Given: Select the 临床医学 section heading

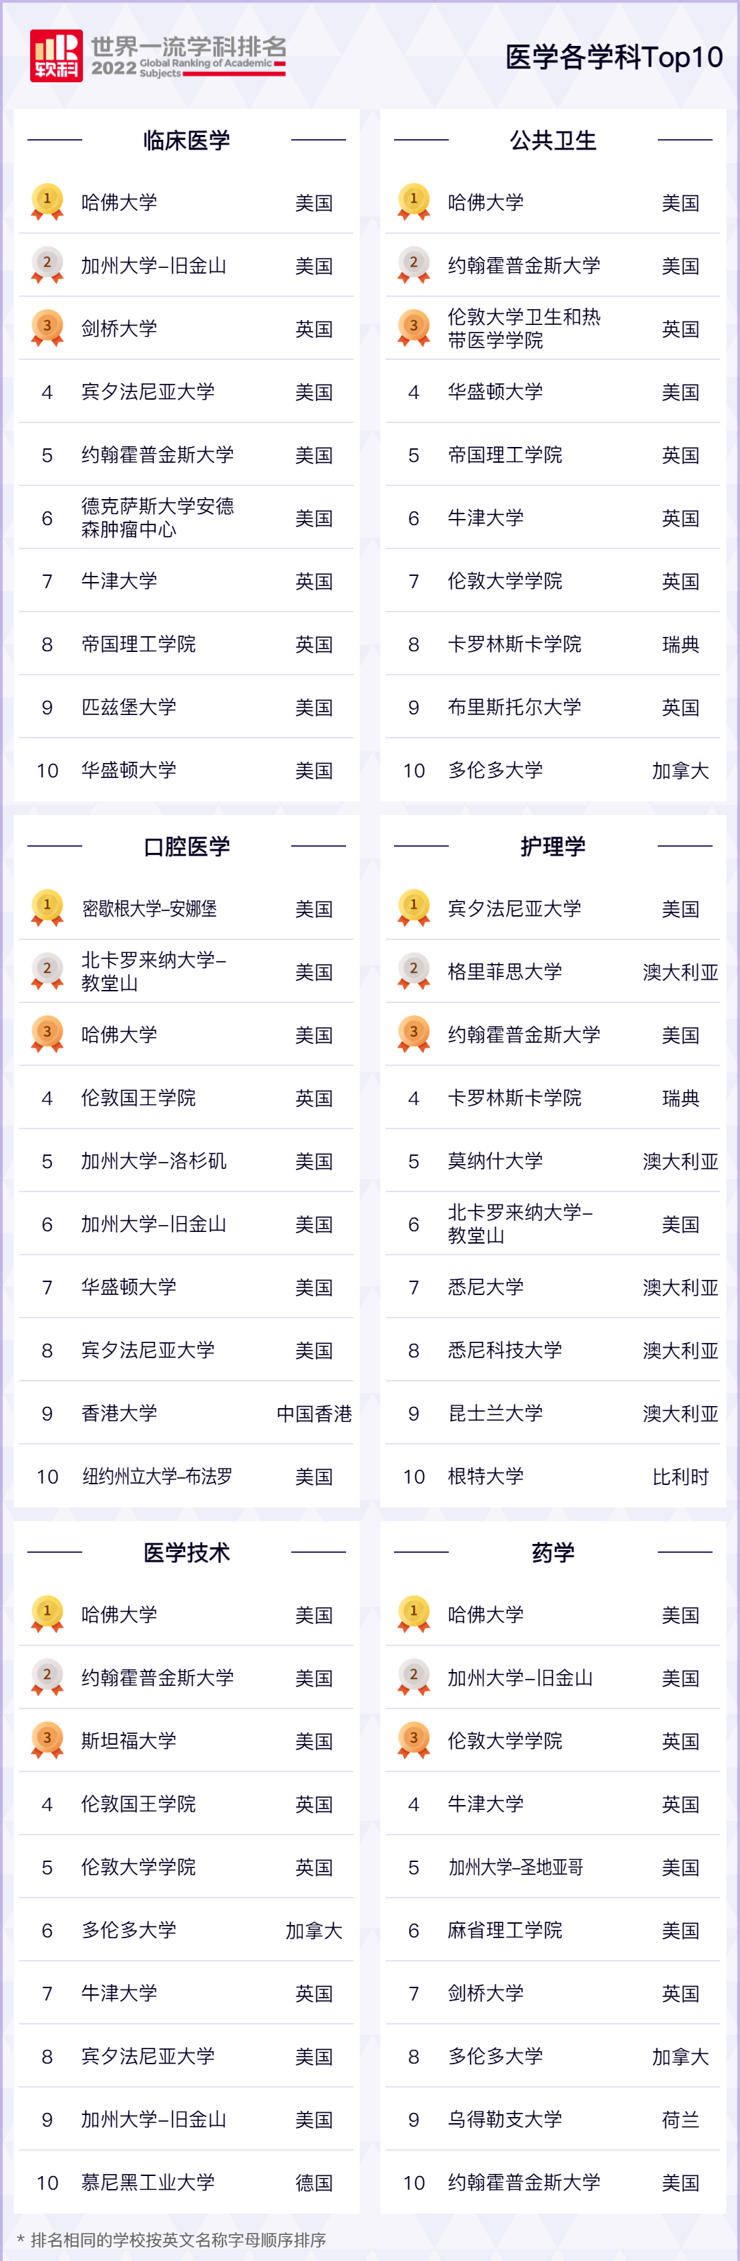Looking at the screenshot, I should [187, 141].
